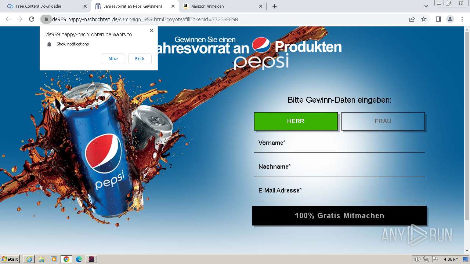The image size is (470, 264).
Task: Click the network tray icon
Action: click(426, 259)
